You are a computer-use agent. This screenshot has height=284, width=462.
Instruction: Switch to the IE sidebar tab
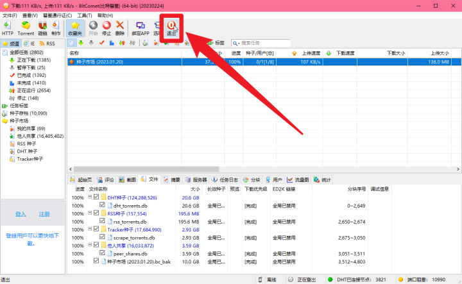(x=29, y=44)
